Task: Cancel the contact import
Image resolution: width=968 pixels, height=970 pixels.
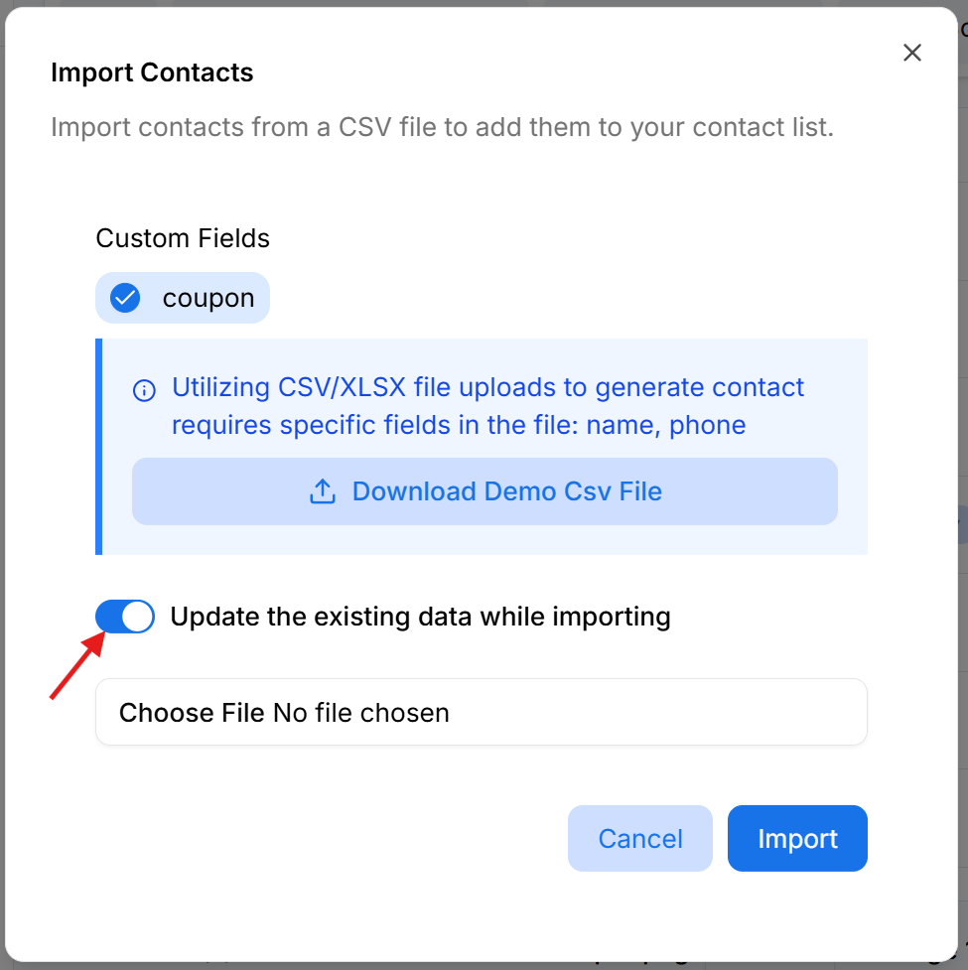Action: 639,838
